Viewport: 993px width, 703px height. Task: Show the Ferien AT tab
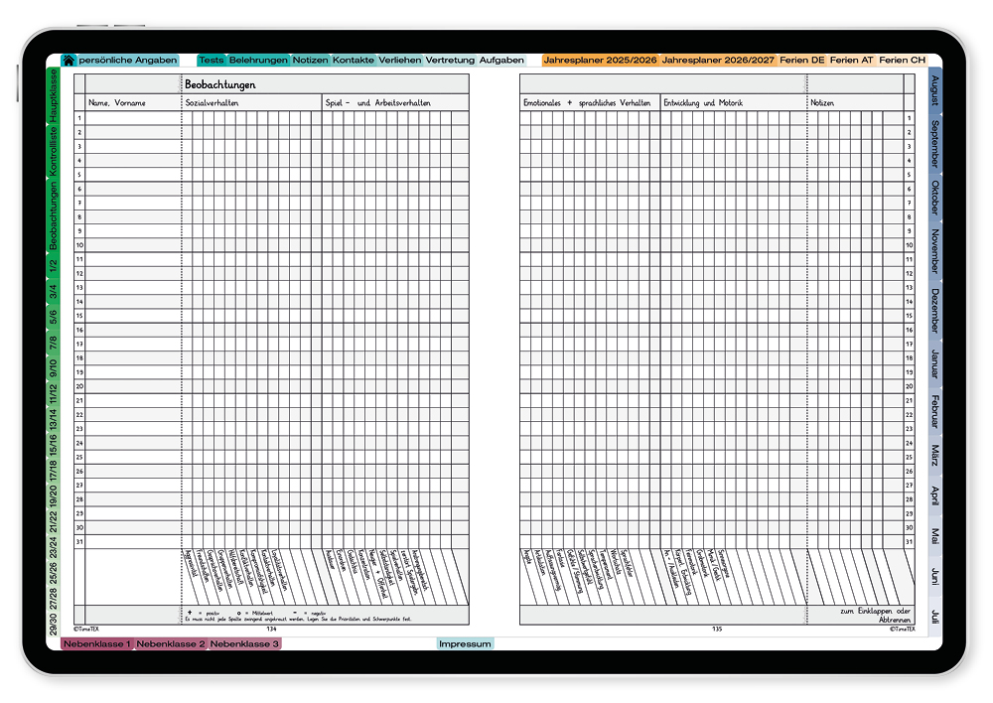click(x=851, y=61)
